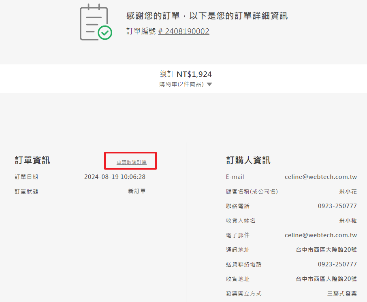This screenshot has height=302, width=367.
Task: Click the 訂單資訊 section heading
Action: coord(32,160)
